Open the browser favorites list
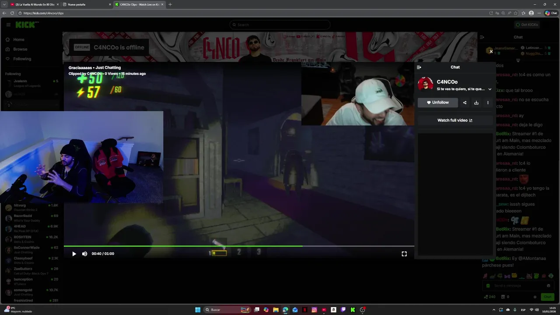Screen dimensions: 560x315 pos(523,13)
